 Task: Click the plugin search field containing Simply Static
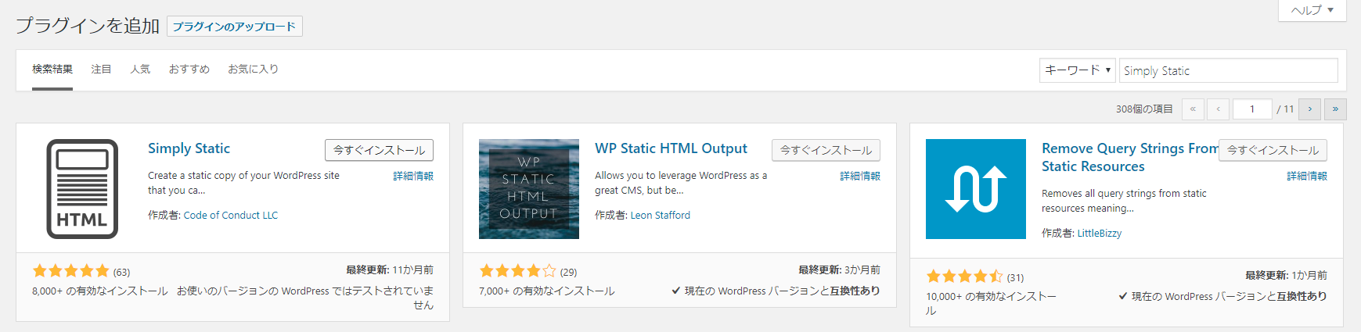tap(1228, 70)
